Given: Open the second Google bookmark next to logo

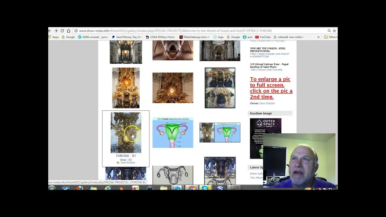Looking at the screenshot, I should [x=233, y=37].
